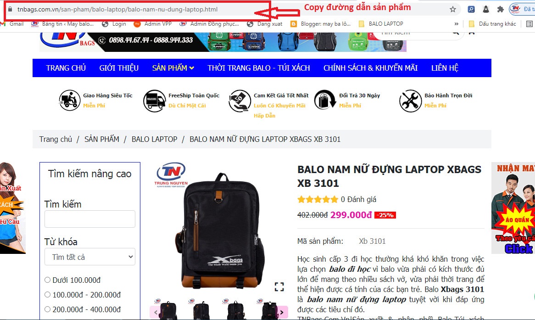535x320 pixels.
Task: Open the LIÊN HỆ menu item
Action: (x=445, y=68)
